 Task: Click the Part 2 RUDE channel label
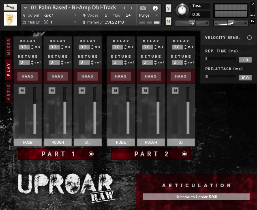coord(121,142)
